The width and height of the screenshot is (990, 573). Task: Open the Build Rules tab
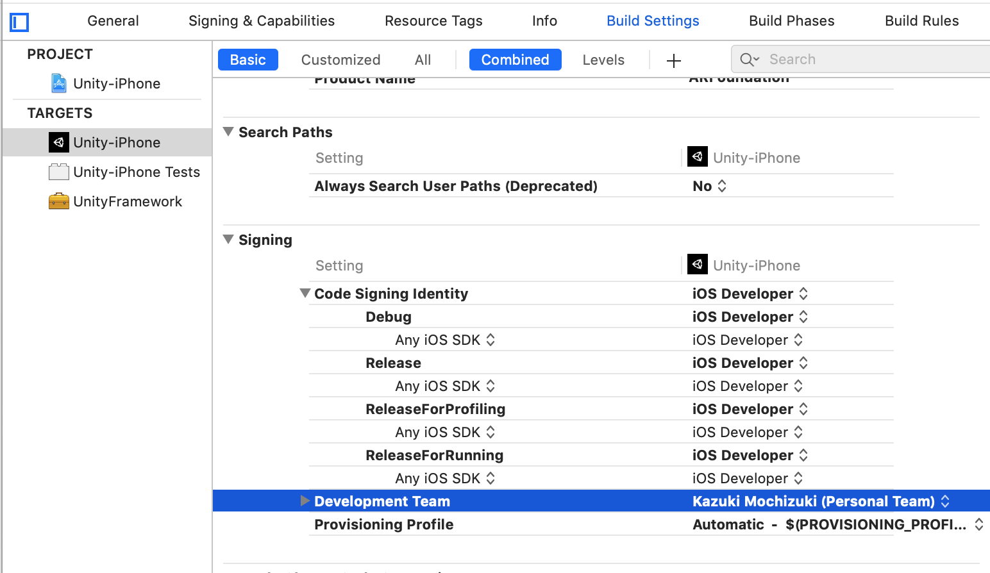pyautogui.click(x=921, y=21)
